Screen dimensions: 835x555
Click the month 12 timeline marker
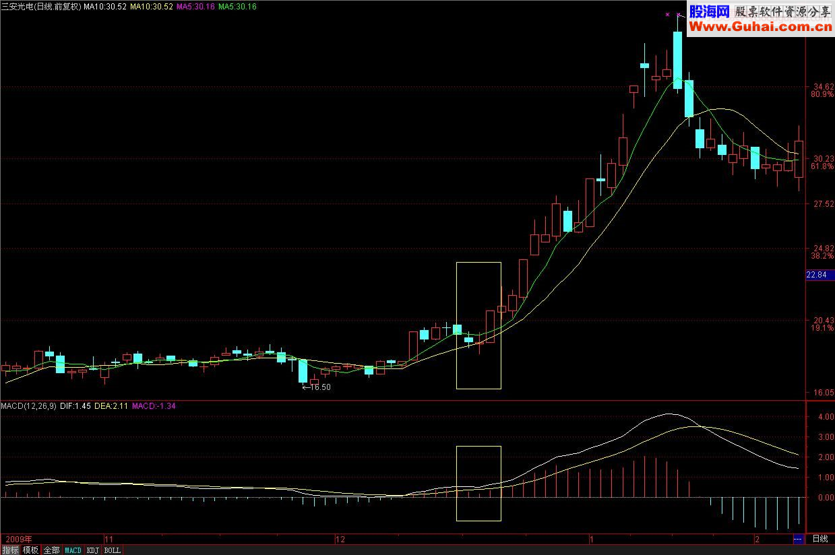point(340,540)
